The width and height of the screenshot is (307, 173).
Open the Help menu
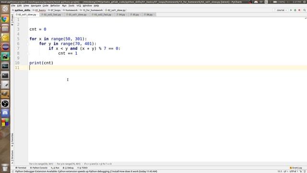[96, 6]
